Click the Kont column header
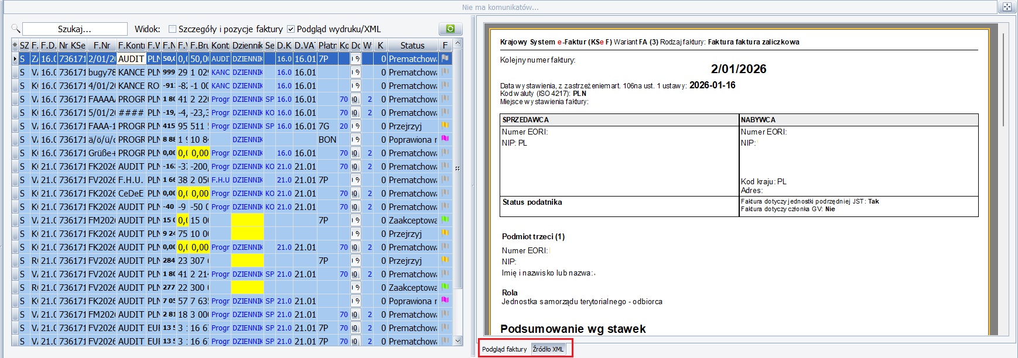Viewport: 1018px width, 358px height. (x=220, y=45)
